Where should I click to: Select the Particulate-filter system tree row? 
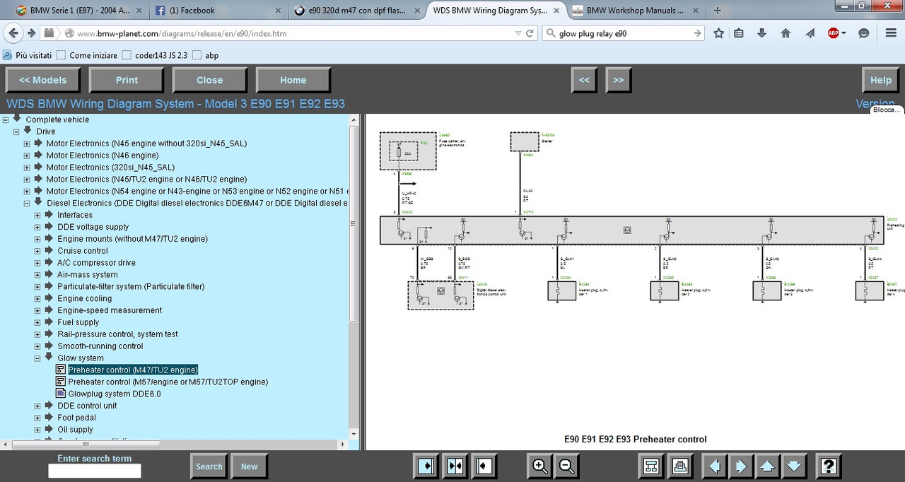click(x=131, y=286)
